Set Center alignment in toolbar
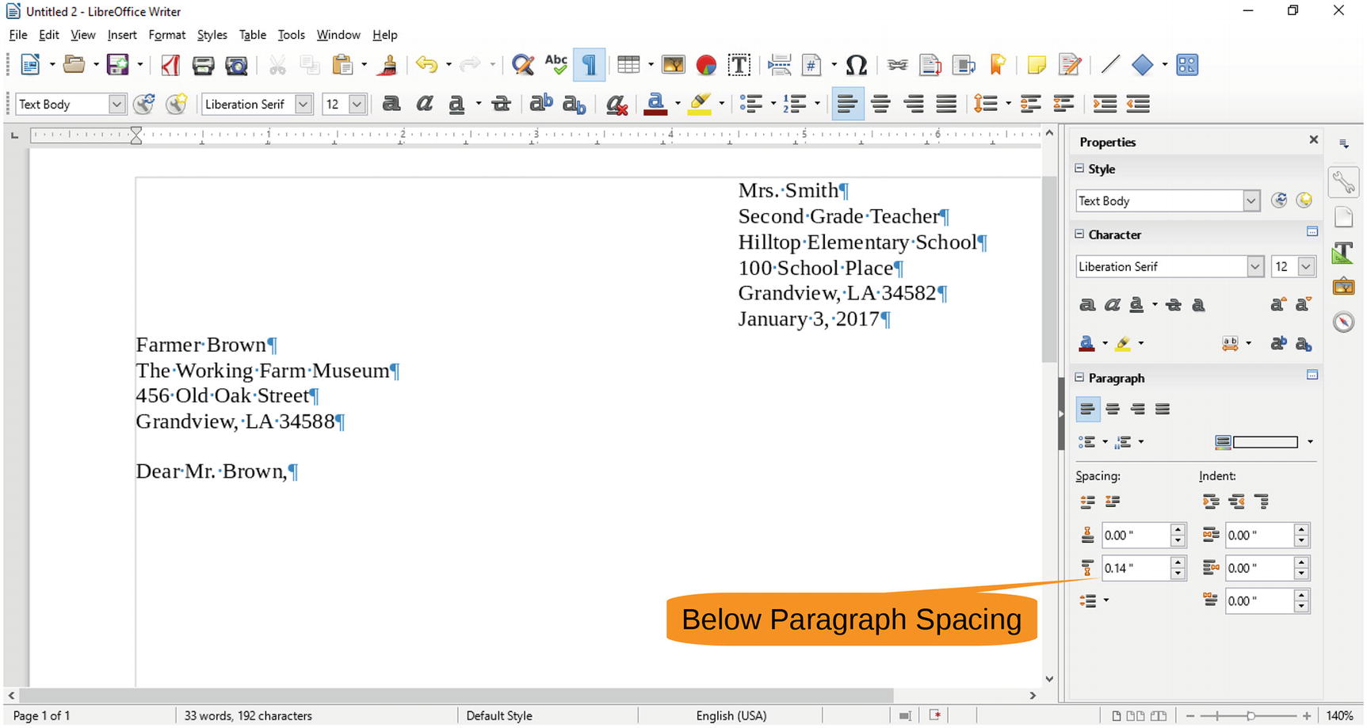Image resolution: width=1367 pixels, height=728 pixels. 880,104
